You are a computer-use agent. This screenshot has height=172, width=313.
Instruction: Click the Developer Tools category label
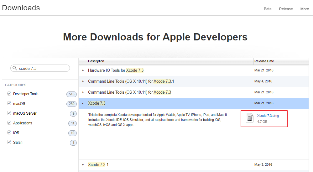tap(26, 94)
